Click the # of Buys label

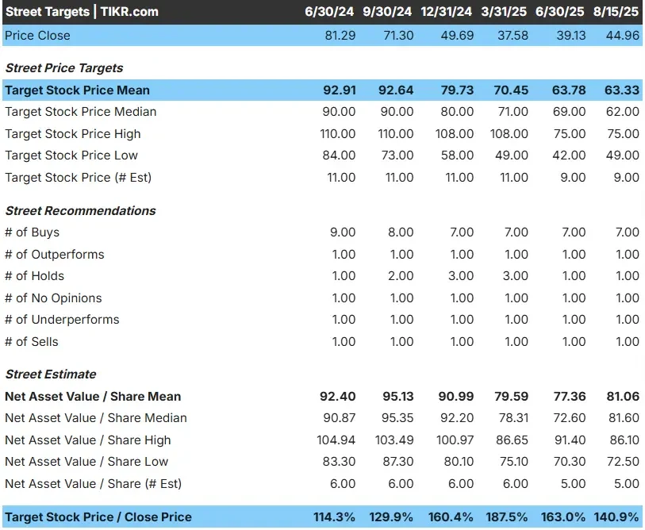pyautogui.click(x=32, y=232)
